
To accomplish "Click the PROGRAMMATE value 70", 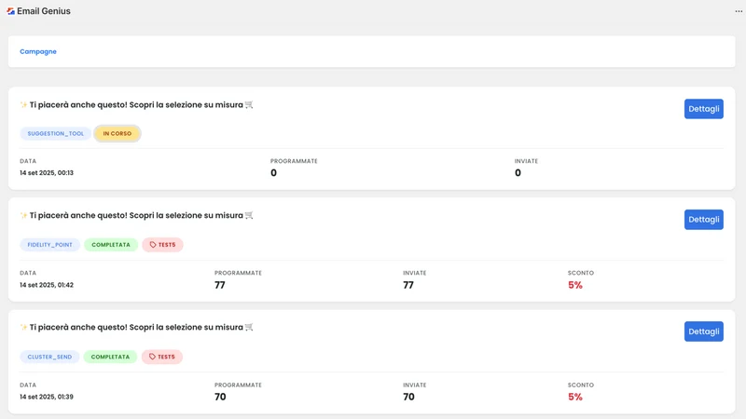I will point(220,397).
